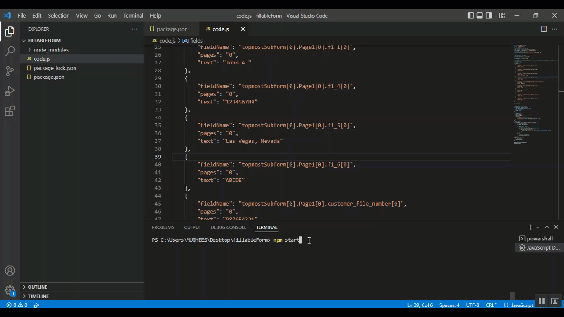Screen dimensions: 564x317
Task: Click Spaces: 4 indentation status item
Action: coord(449,305)
